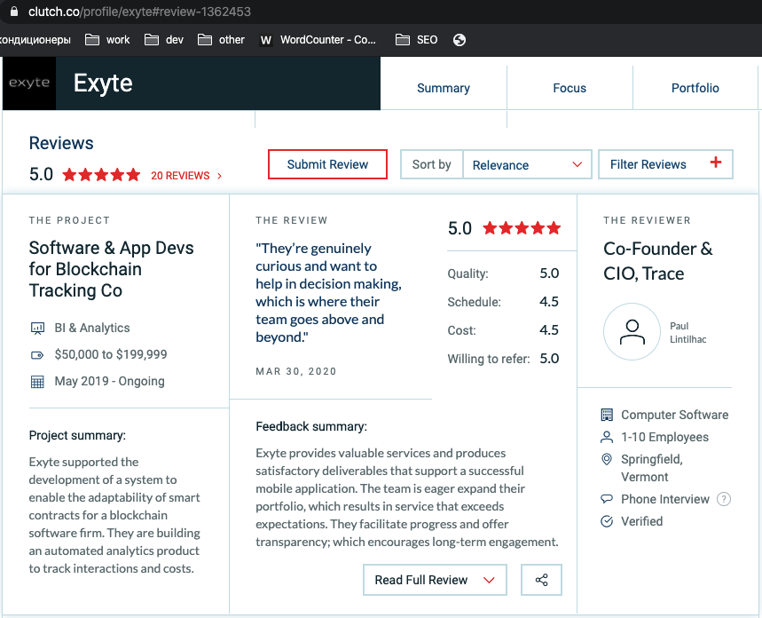The height and width of the screenshot is (618, 762).
Task: Click the May 2019 - Ongoing text
Action: 109,381
